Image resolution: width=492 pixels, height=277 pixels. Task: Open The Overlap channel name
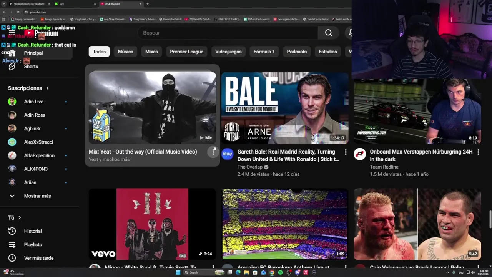pyautogui.click(x=250, y=167)
